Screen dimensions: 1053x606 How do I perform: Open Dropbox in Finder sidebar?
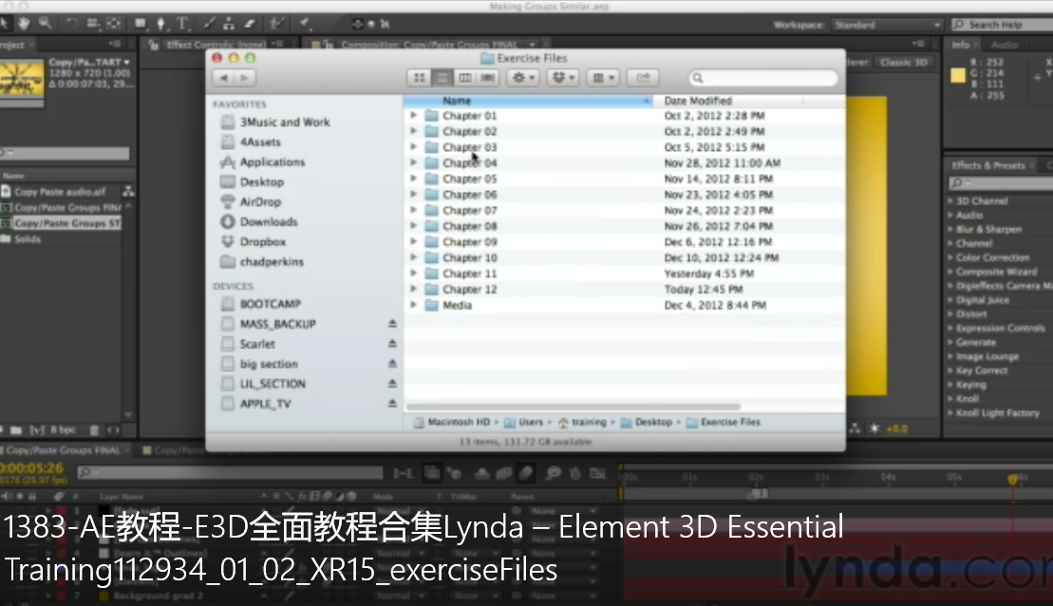click(263, 241)
